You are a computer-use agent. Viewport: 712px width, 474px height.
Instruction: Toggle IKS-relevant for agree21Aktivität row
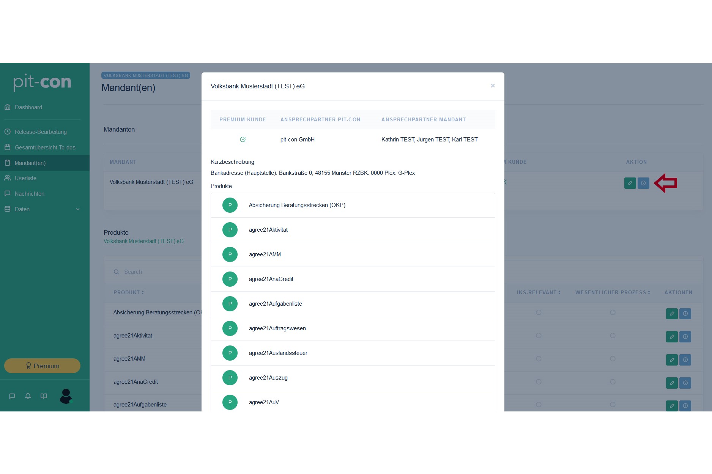pos(539,336)
